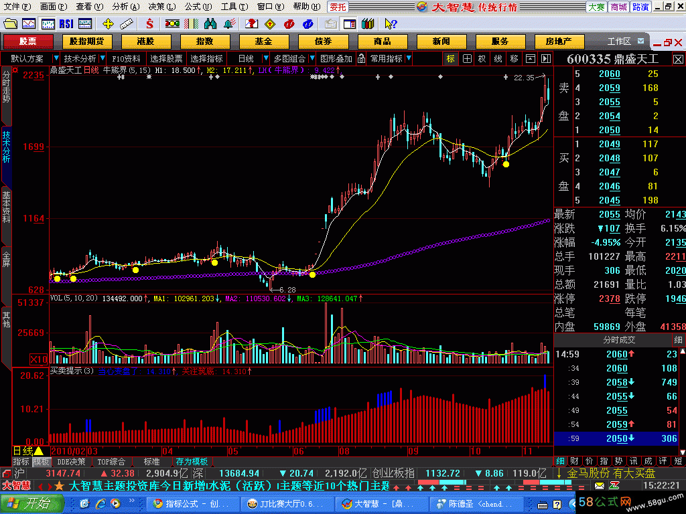Activate the cursor question mark help tool

click(391, 23)
